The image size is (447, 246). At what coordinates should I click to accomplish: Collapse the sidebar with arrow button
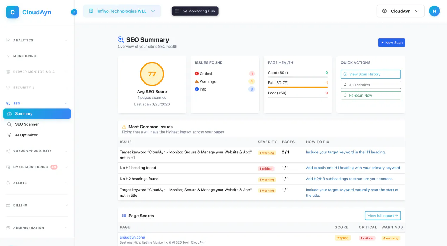coord(74,12)
